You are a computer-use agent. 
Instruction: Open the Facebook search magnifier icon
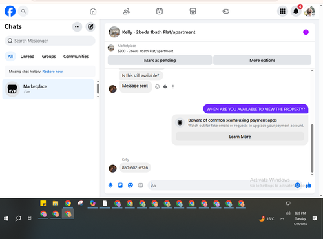coord(23,11)
